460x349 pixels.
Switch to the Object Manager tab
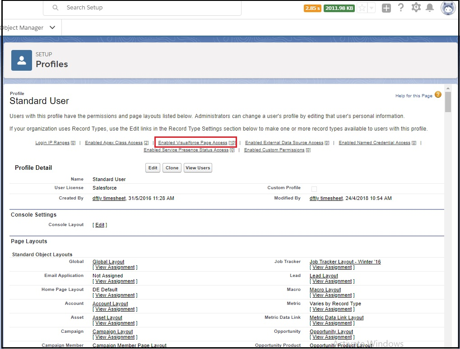point(22,27)
